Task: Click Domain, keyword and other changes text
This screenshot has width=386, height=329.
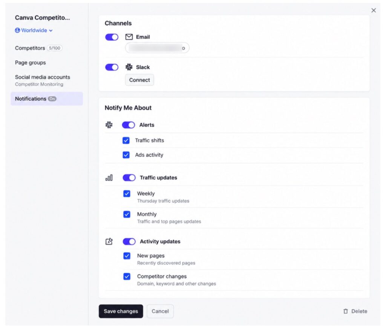Action: click(176, 284)
